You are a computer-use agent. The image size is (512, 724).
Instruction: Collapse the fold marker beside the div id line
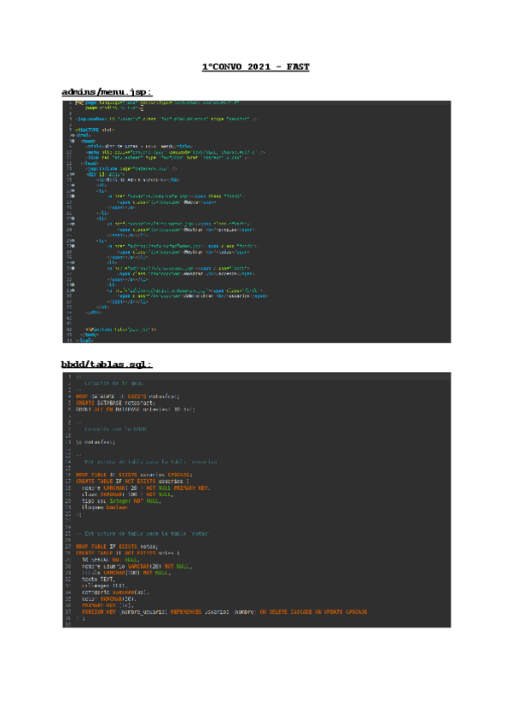(x=73, y=173)
